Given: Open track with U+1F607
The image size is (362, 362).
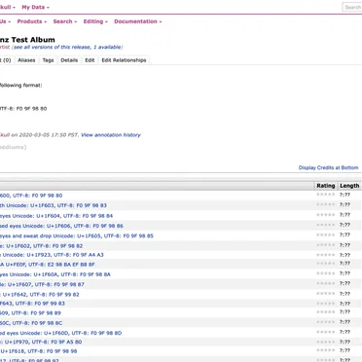Looking at the screenshot, I should point(42,285).
